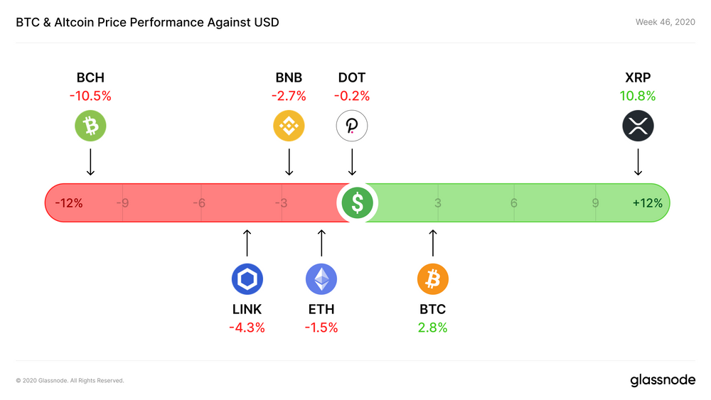This screenshot has width=711, height=400.
Task: Select the yellow Binance BNB coin icon
Action: 289,126
